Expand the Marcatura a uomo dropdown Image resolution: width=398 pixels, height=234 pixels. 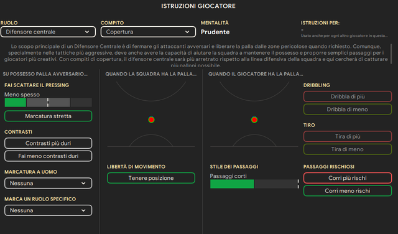49,183
